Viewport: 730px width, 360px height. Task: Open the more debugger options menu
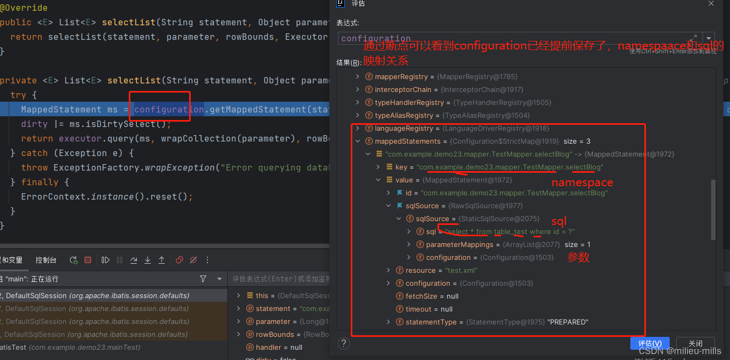coord(207,260)
